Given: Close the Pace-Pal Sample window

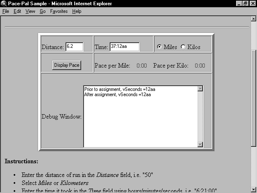Looking at the screenshot, I should point(252,4).
